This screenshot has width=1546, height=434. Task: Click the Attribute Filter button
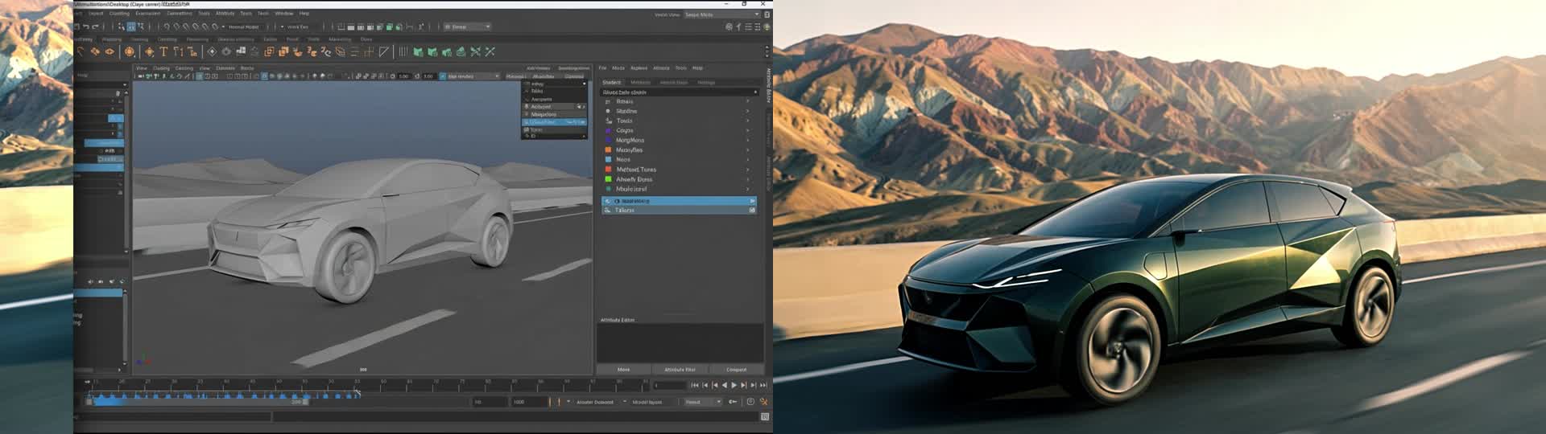tap(680, 370)
